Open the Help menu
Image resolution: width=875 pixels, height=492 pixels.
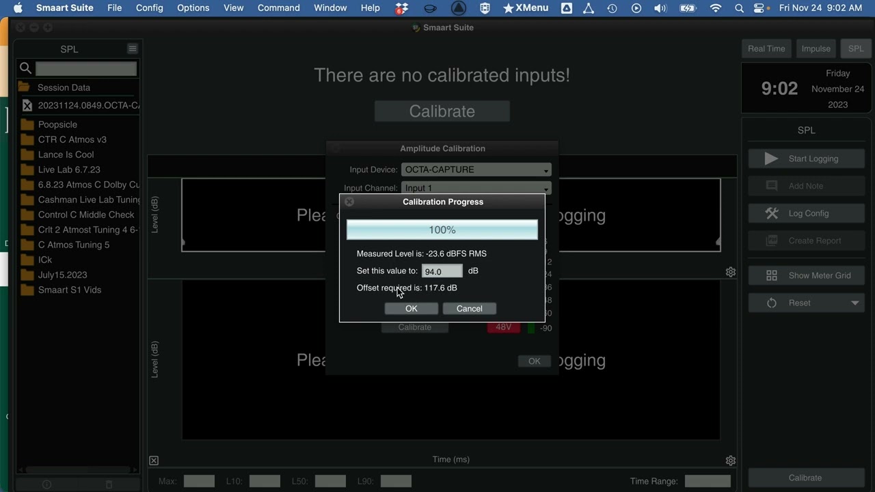pos(370,8)
